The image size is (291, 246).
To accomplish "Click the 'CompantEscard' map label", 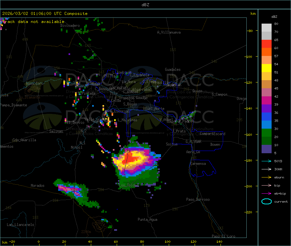I will tap(212, 134).
